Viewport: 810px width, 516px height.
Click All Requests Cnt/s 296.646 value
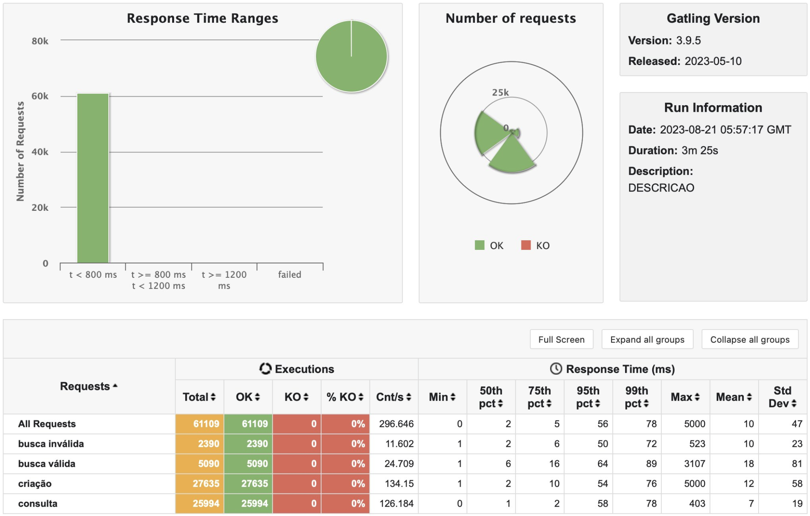click(x=396, y=424)
